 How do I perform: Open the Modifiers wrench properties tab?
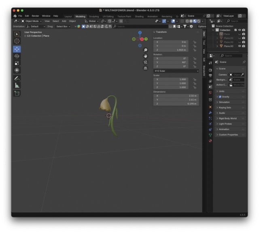[x=210, y=112]
